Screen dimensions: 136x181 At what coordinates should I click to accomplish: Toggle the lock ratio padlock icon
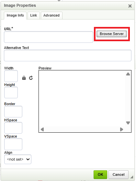pos(24,78)
